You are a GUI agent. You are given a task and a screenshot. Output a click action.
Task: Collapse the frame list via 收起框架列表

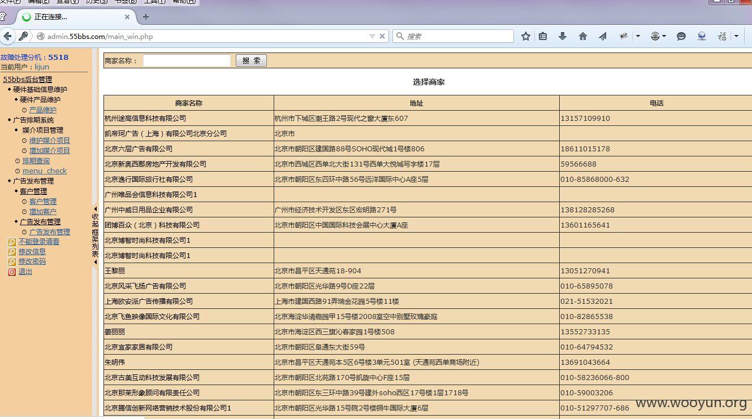(x=95, y=235)
